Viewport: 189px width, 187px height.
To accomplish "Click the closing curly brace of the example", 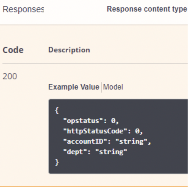I will (x=57, y=162).
